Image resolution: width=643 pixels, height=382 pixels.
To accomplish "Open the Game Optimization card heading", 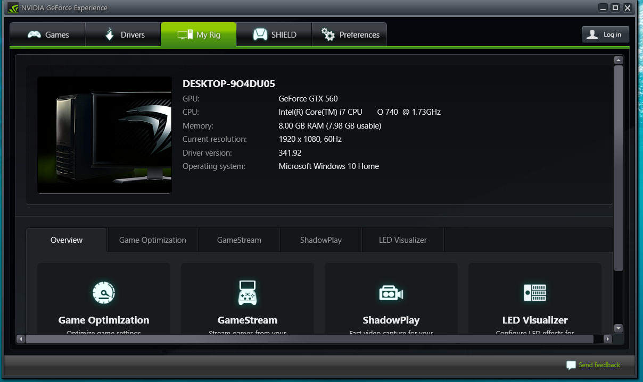I will coord(104,320).
